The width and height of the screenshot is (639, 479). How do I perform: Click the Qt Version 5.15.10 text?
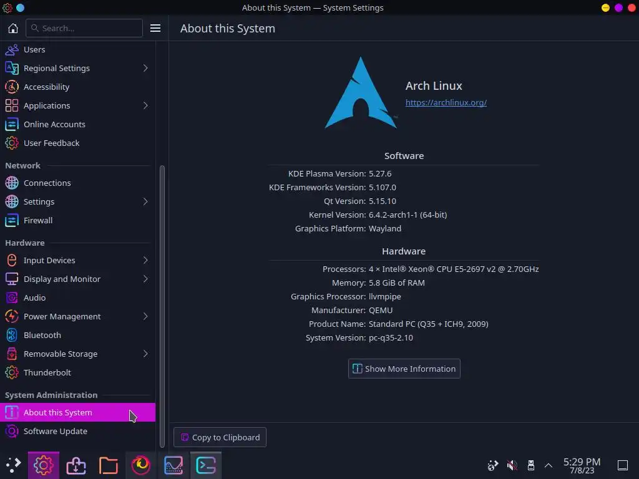point(383,201)
